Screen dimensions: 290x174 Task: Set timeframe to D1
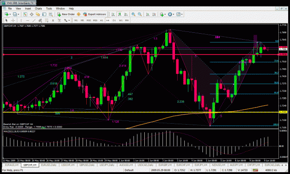point(114,20)
